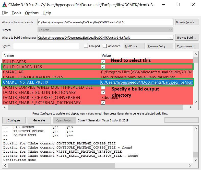Click entries list scroll down arrow
The height and width of the screenshot is (170, 201).
pos(196,102)
